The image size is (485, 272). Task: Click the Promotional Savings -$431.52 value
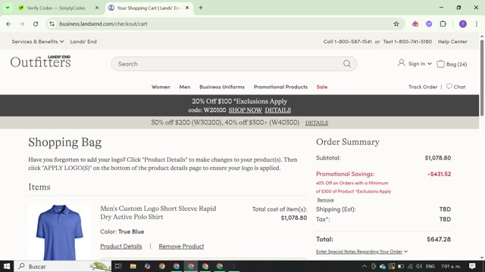tap(439, 174)
